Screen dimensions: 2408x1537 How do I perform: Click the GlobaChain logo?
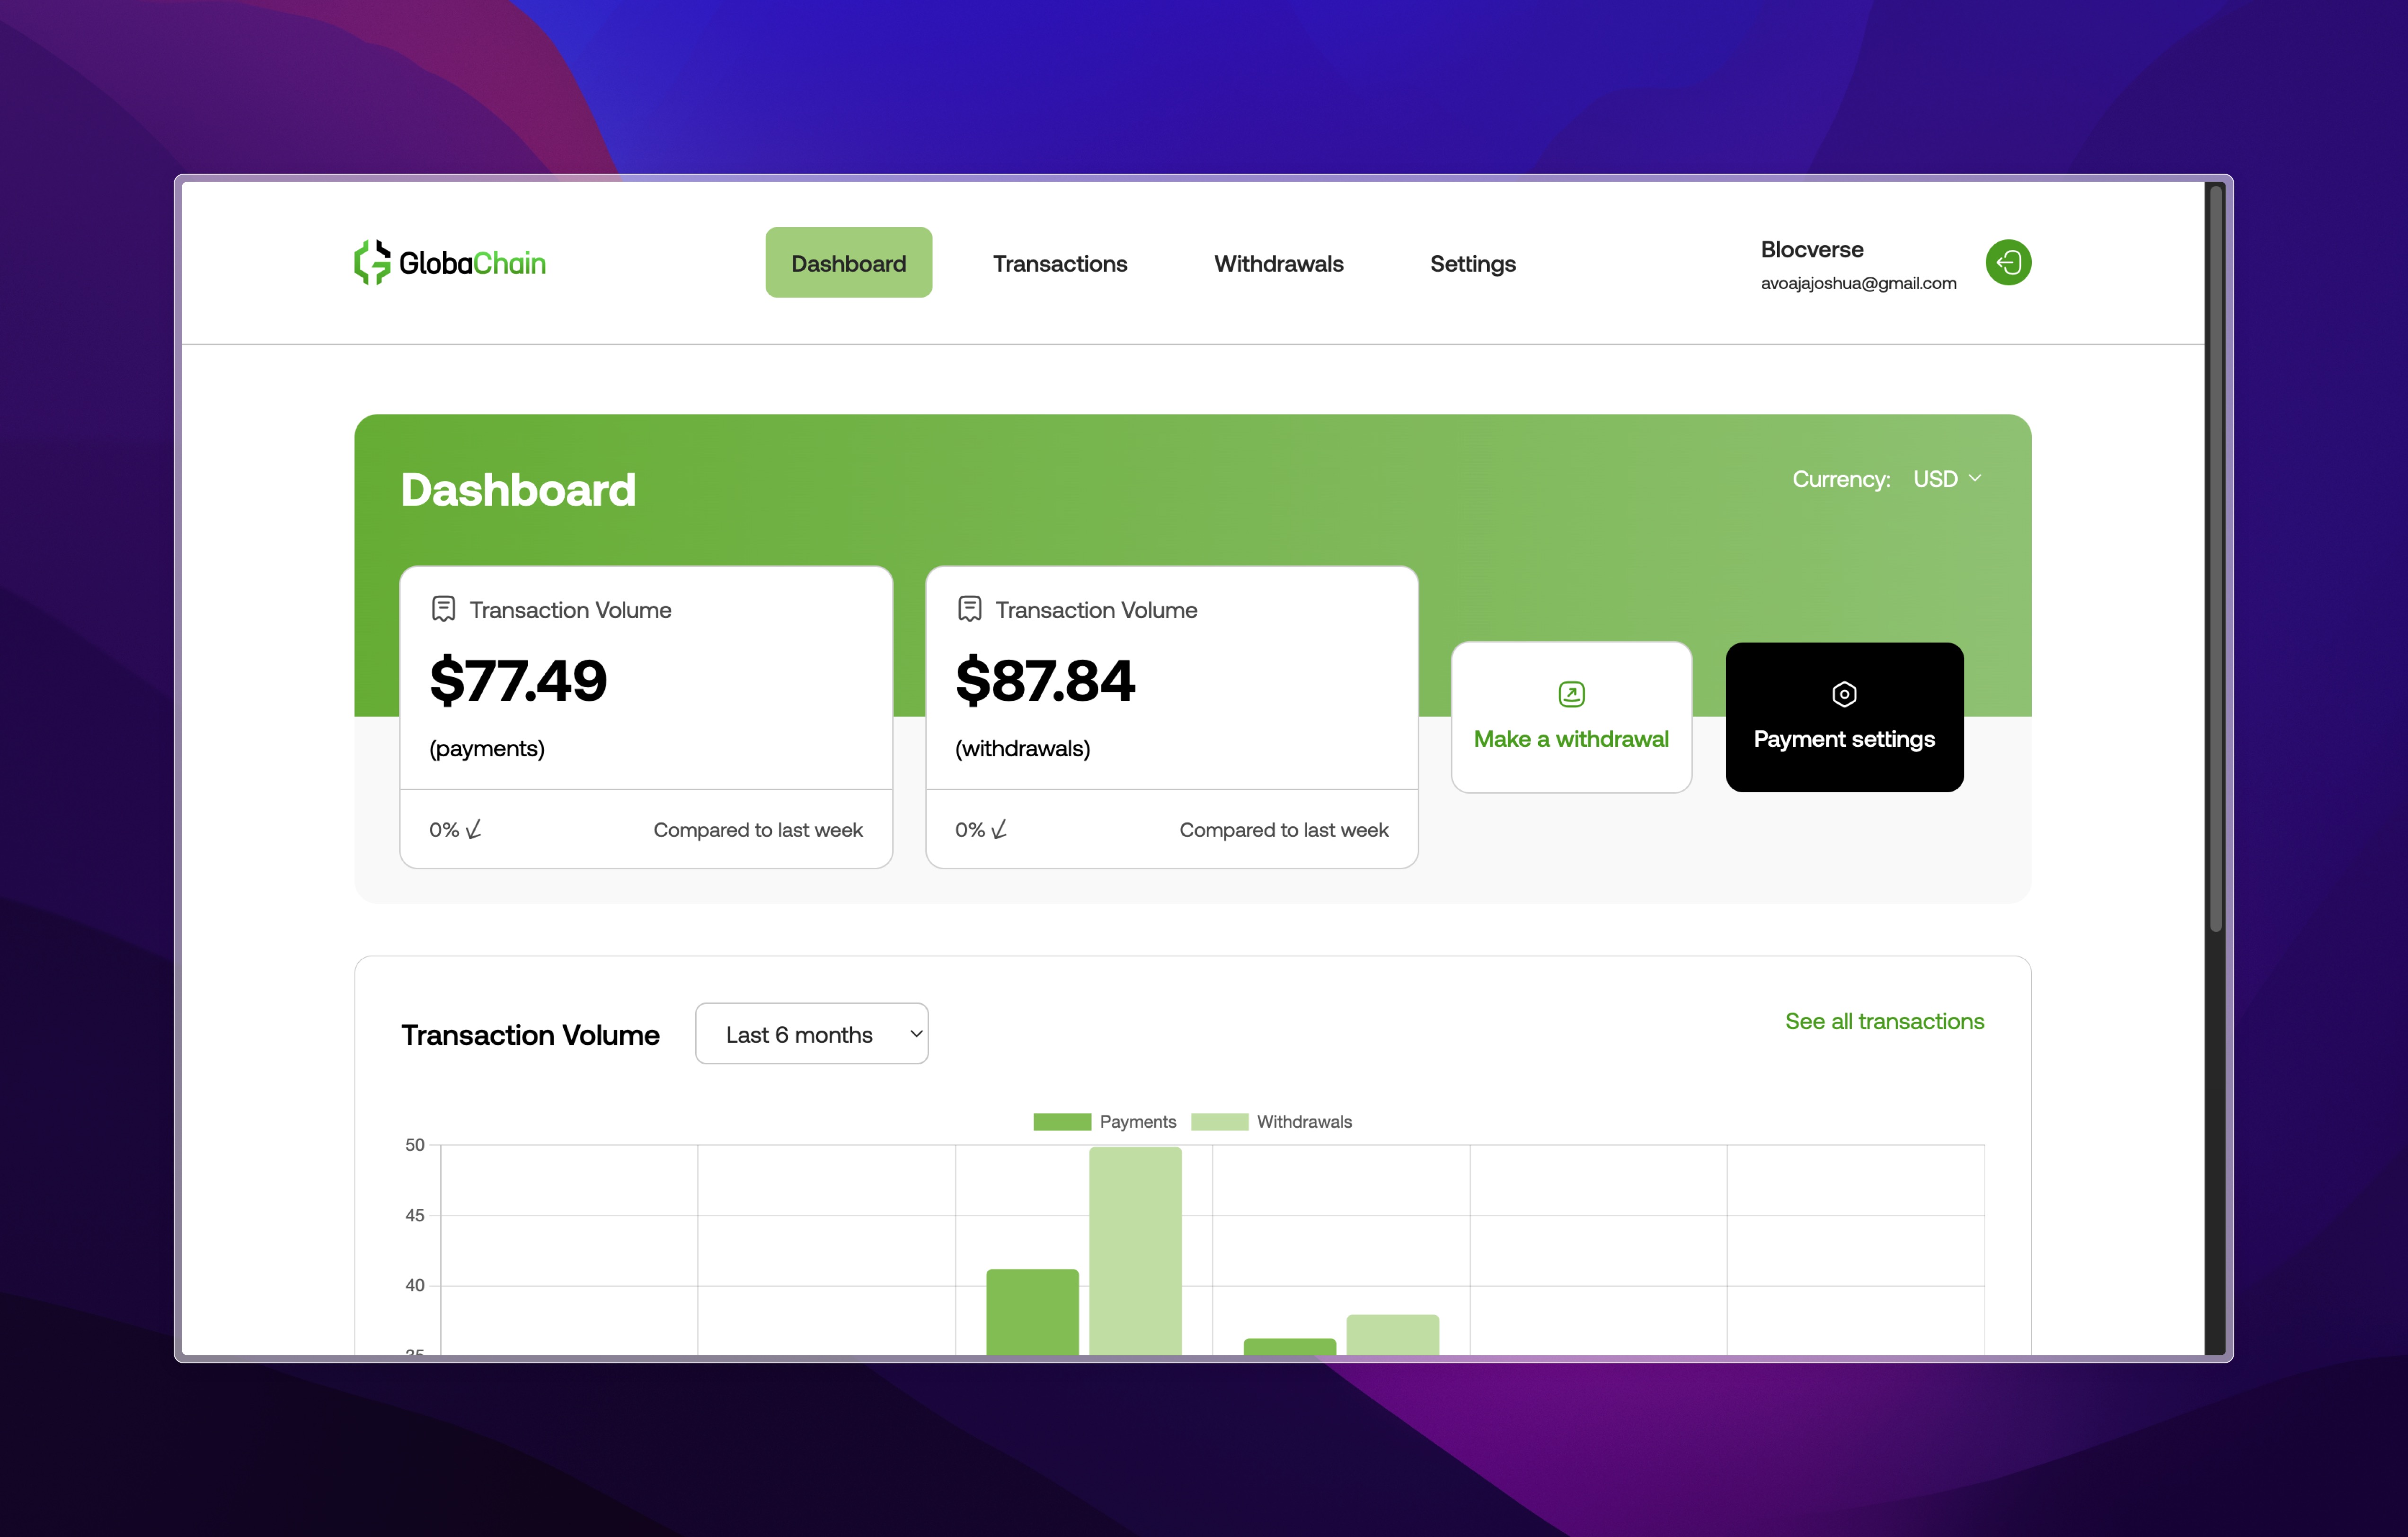(x=450, y=263)
